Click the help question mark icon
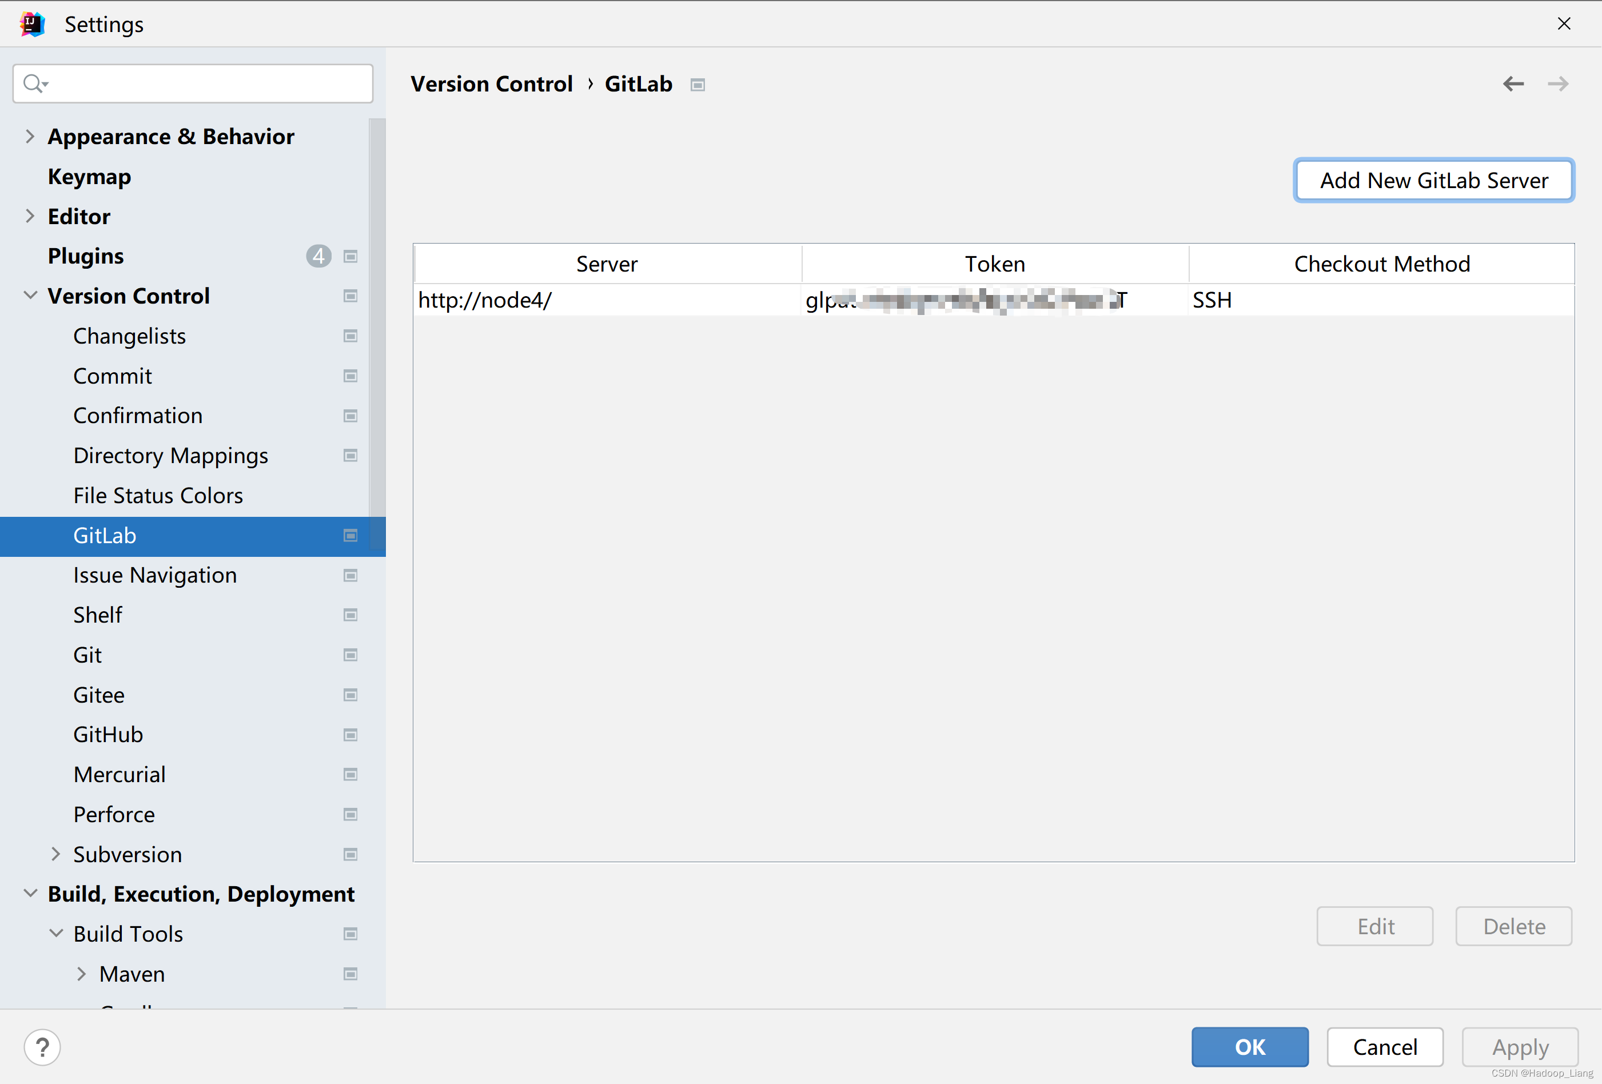This screenshot has height=1084, width=1602. [x=42, y=1047]
